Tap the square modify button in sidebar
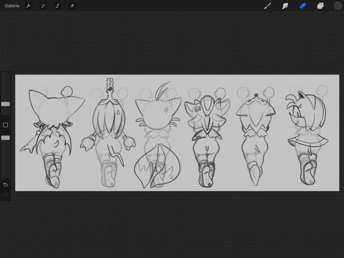 [x=6, y=125]
